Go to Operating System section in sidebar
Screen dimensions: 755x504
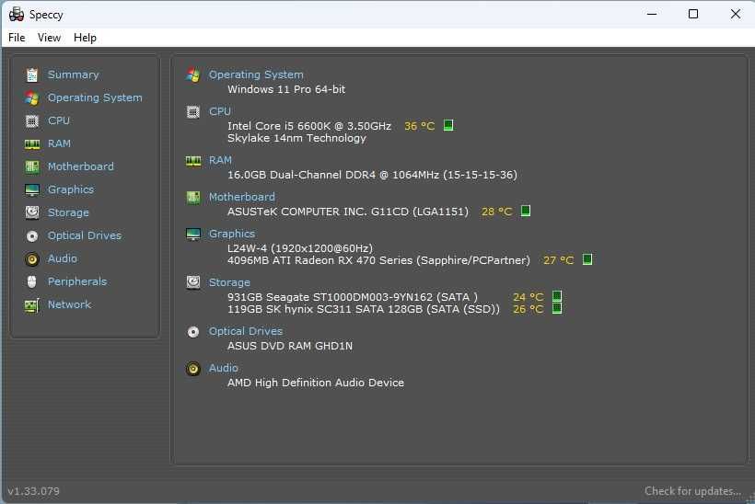tap(95, 97)
